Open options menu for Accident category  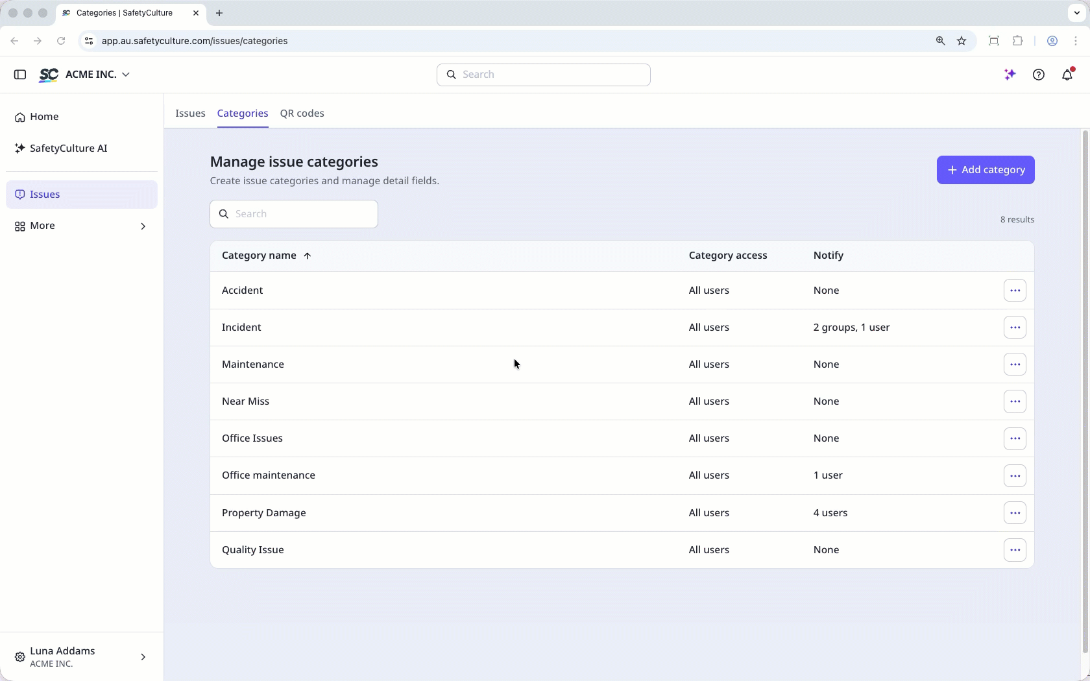pyautogui.click(x=1015, y=291)
